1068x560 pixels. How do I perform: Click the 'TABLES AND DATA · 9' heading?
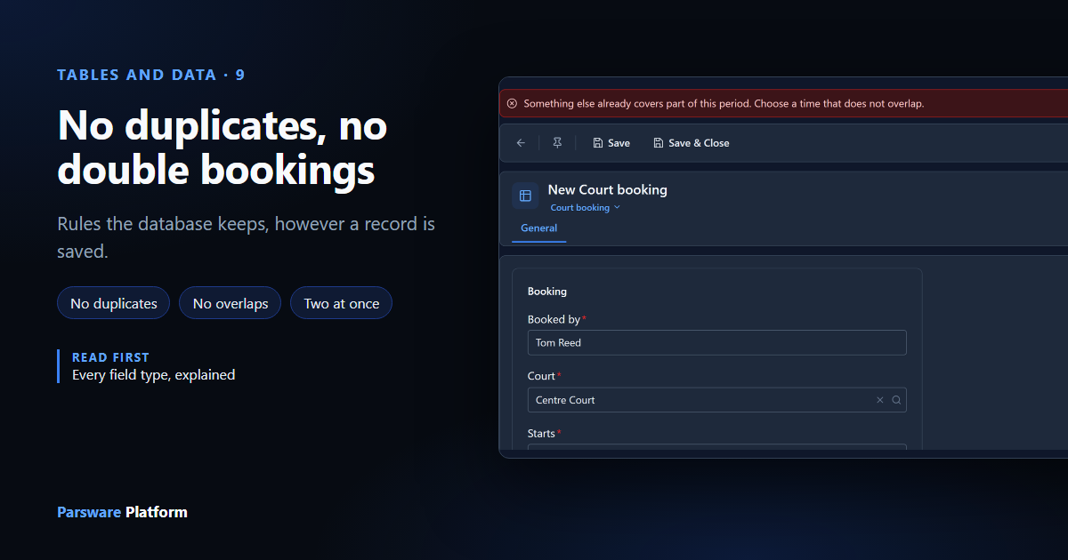tap(151, 75)
